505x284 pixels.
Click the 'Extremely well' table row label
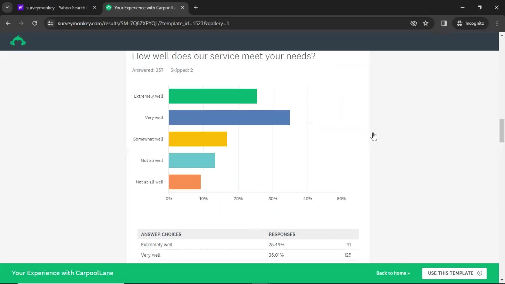(157, 245)
